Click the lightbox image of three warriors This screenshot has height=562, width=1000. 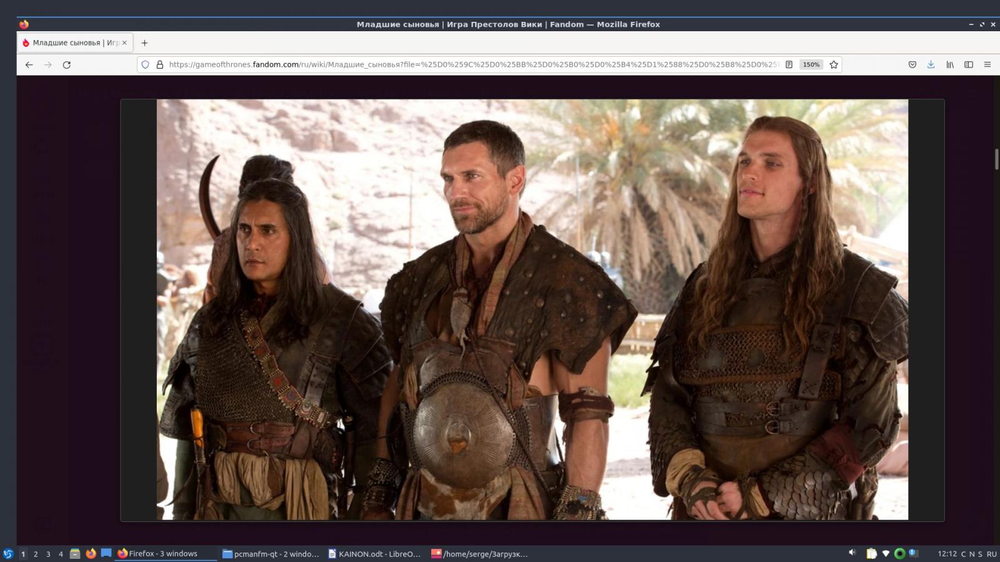tap(532, 309)
